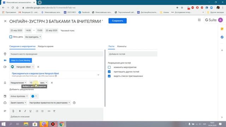Reload the page in Chrome

13,8
